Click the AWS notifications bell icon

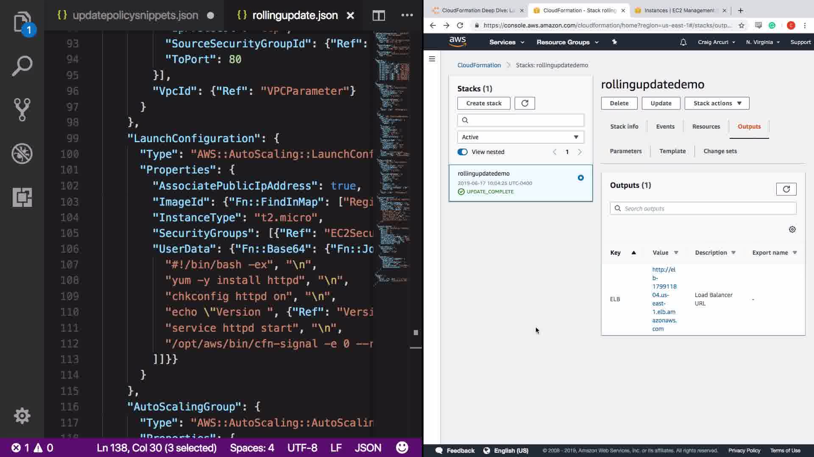[683, 42]
